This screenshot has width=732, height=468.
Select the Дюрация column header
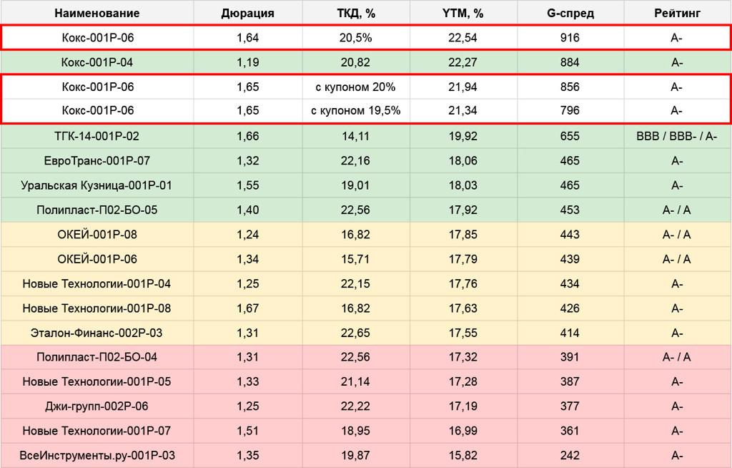(248, 13)
